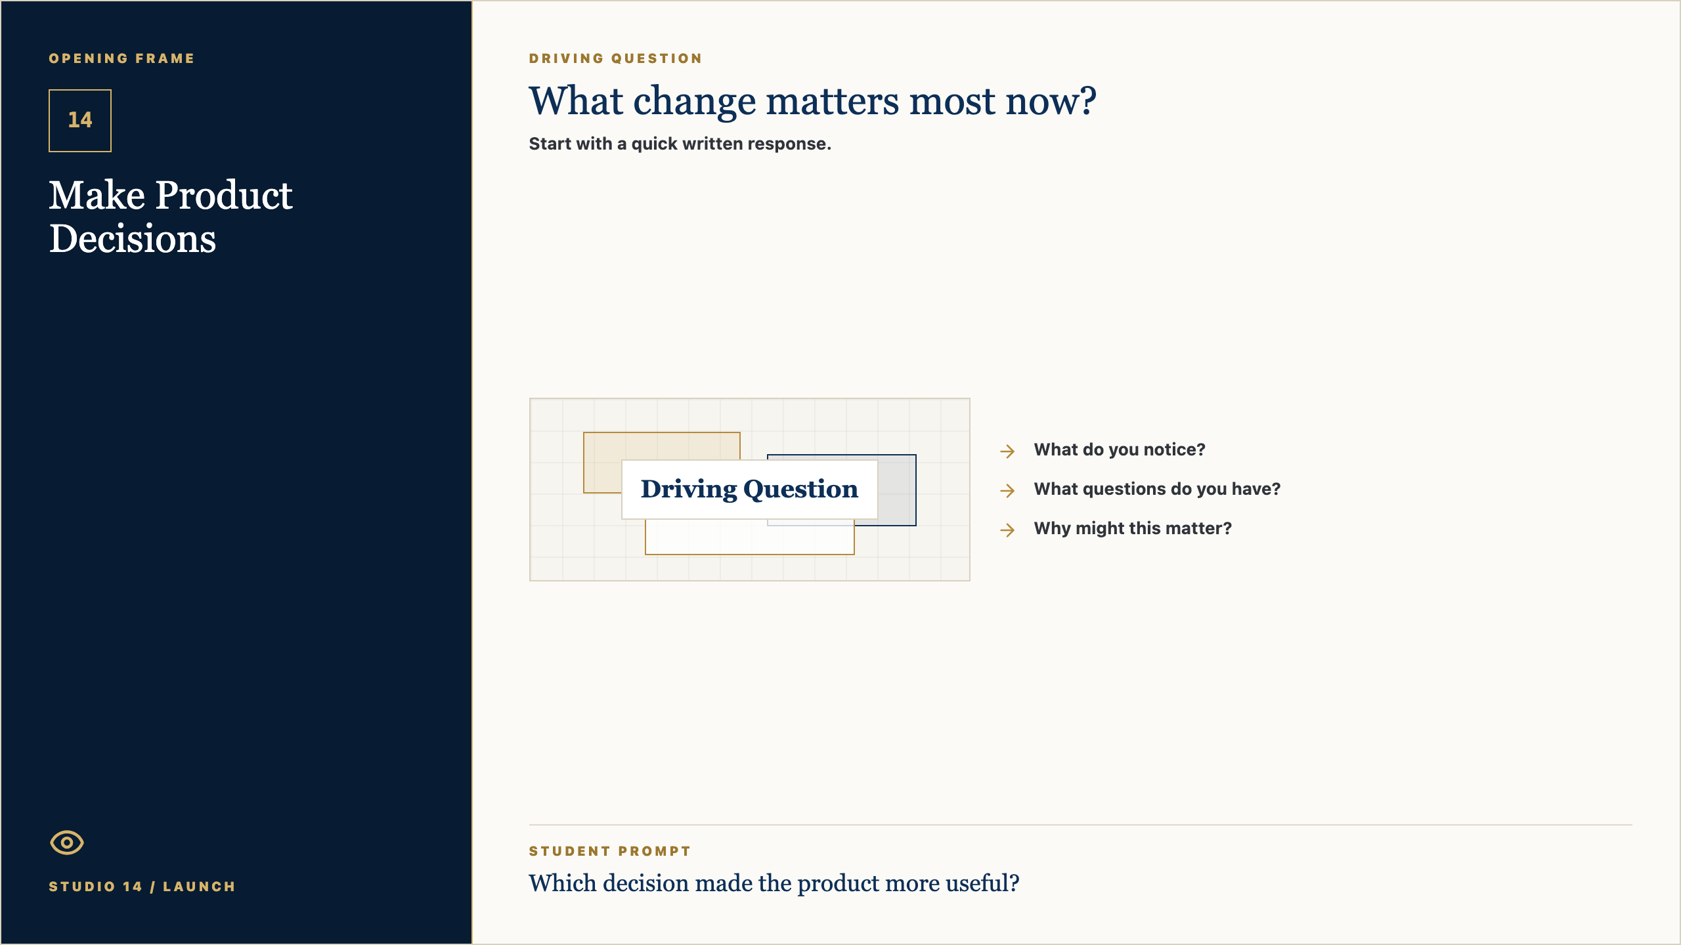Click the gold-outlined white rectangle below the card
Image resolution: width=1681 pixels, height=945 pixels.
749,538
